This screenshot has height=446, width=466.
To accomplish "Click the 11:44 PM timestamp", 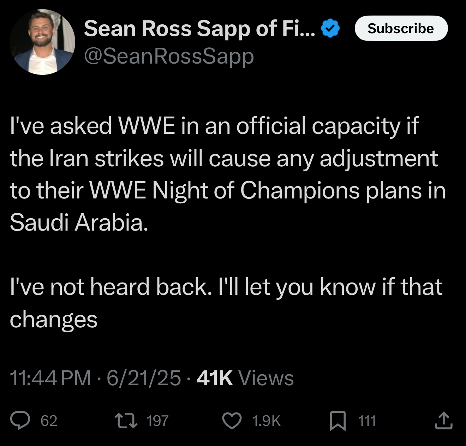I will coord(50,378).
